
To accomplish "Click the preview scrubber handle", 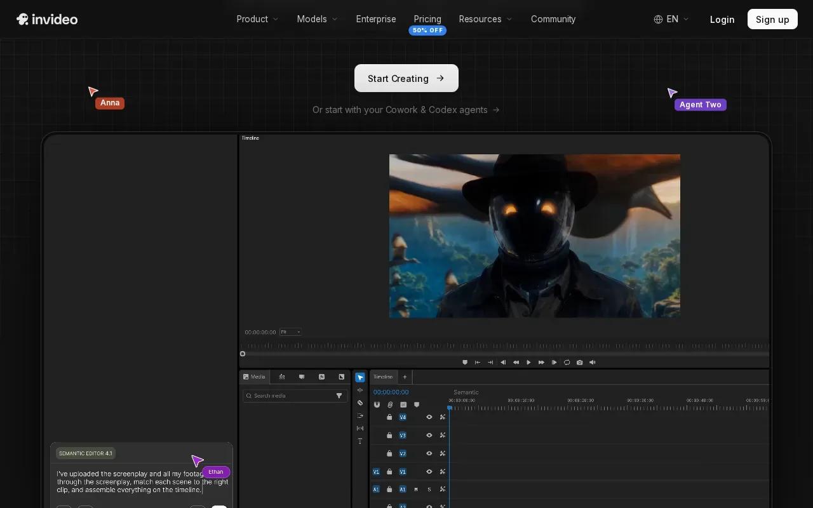I will 243,354.
